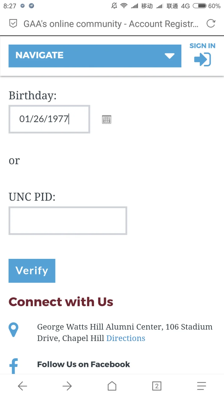Open the browser tabs counter
224x398 pixels.
(157, 386)
